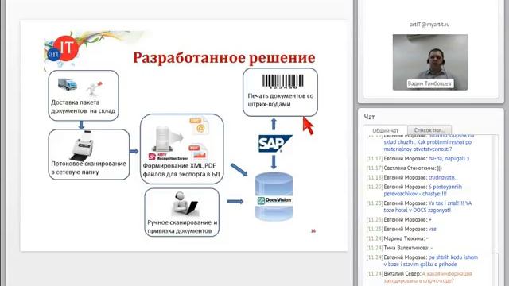
Task: Click Евгений Морозов's message vse
Action: (402, 229)
